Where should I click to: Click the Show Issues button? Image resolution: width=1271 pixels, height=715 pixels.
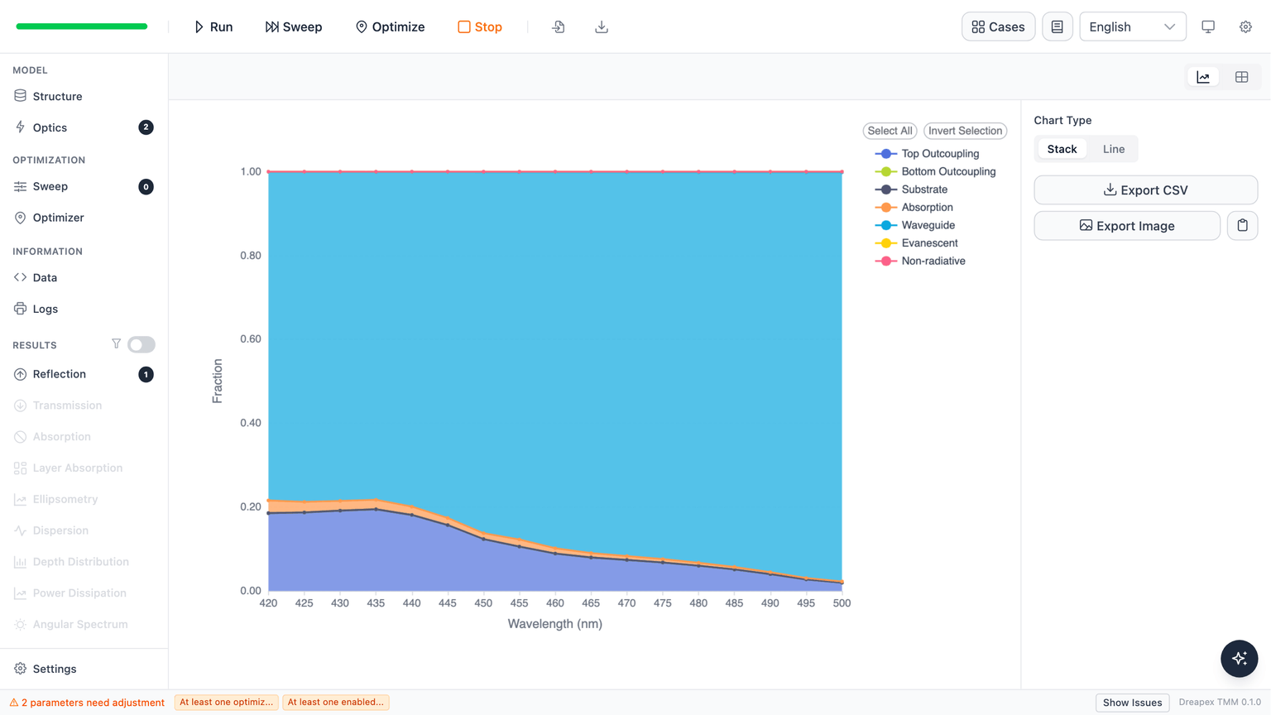click(1132, 703)
